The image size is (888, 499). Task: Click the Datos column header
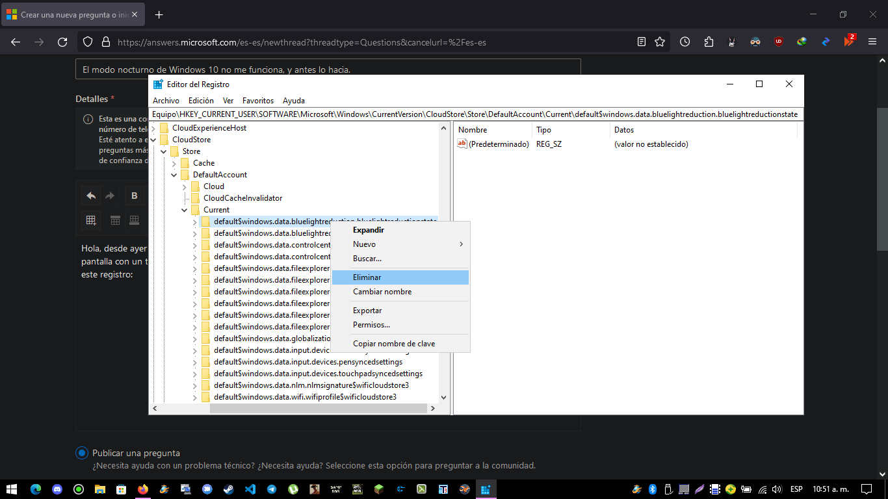click(x=703, y=130)
